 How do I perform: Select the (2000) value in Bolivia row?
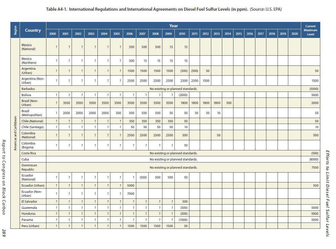[183, 95]
